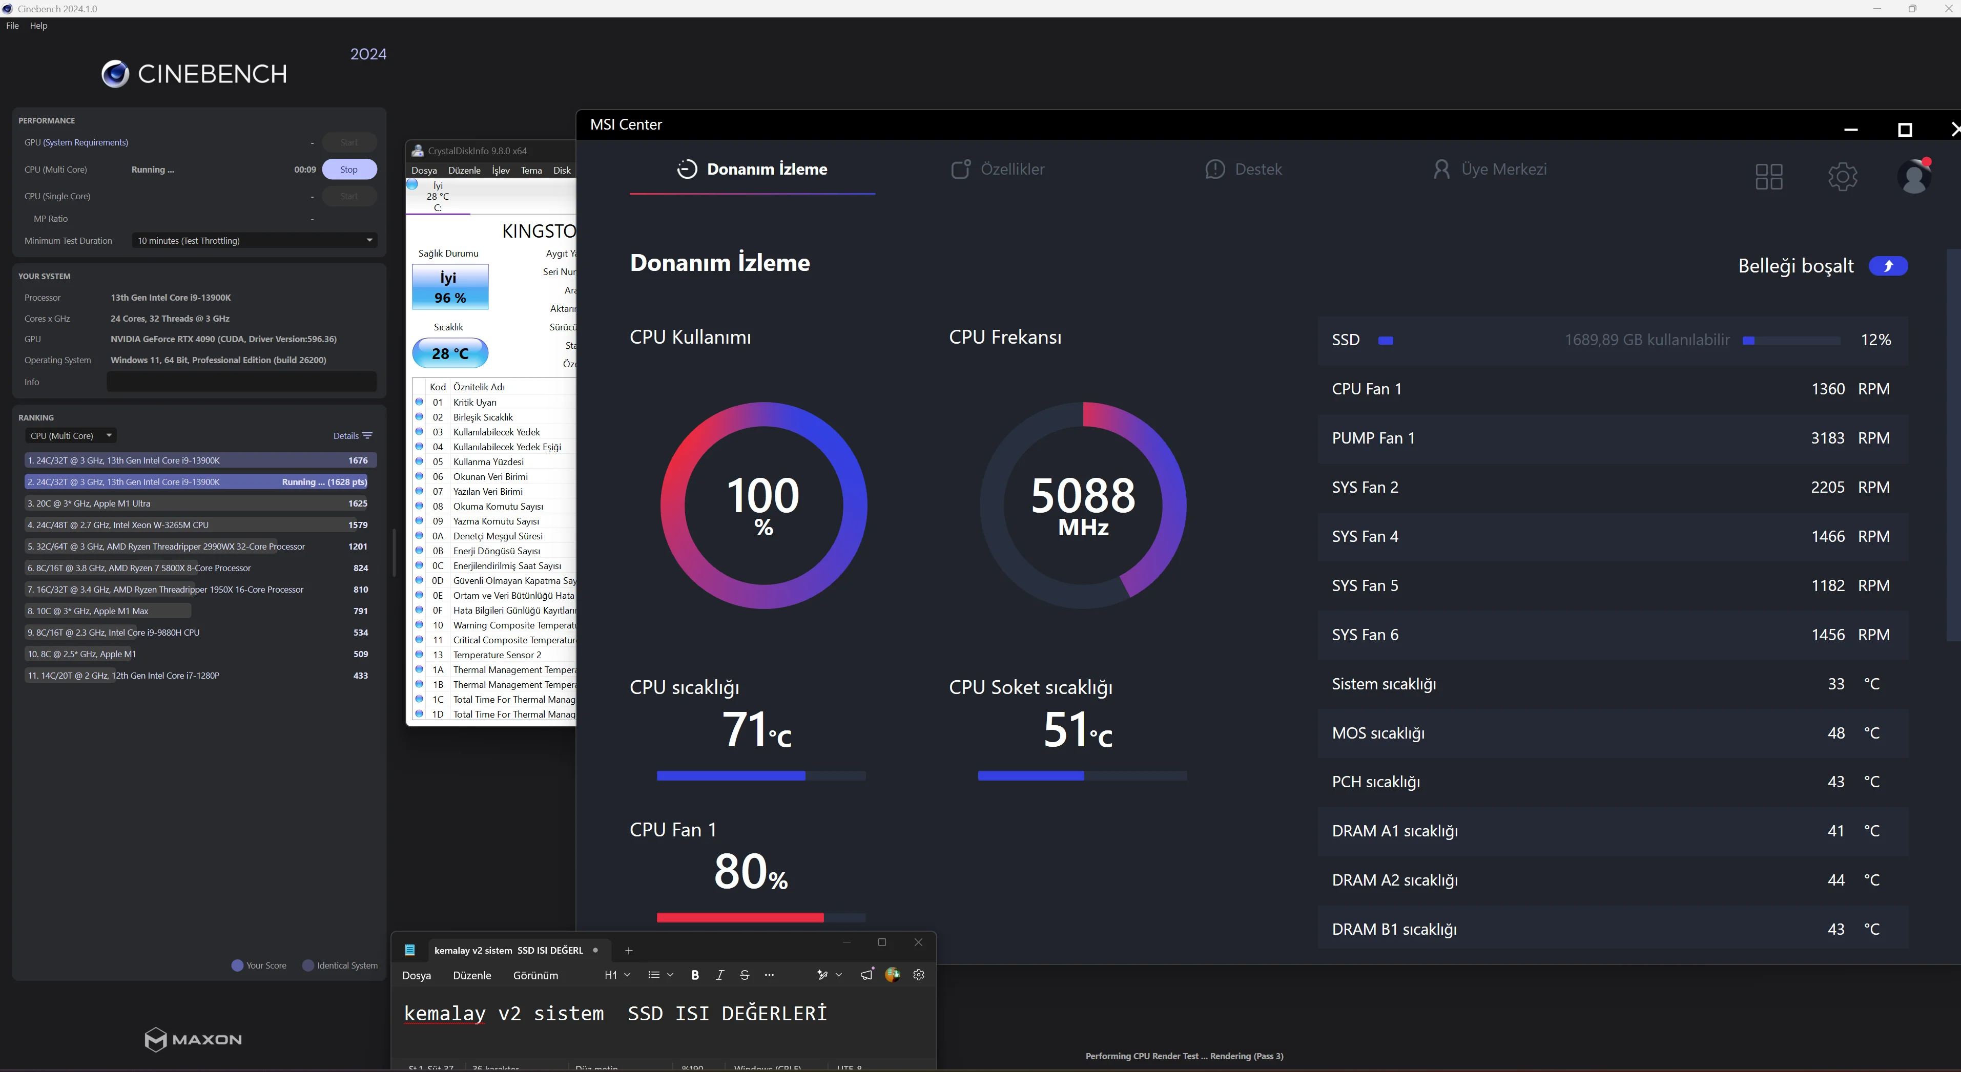Expand the Minimum Test Duration dropdown

(x=254, y=240)
